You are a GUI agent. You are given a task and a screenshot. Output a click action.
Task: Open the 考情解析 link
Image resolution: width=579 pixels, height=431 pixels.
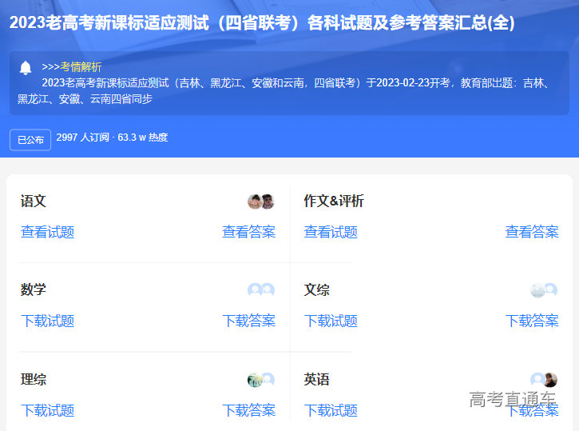pyautogui.click(x=81, y=67)
